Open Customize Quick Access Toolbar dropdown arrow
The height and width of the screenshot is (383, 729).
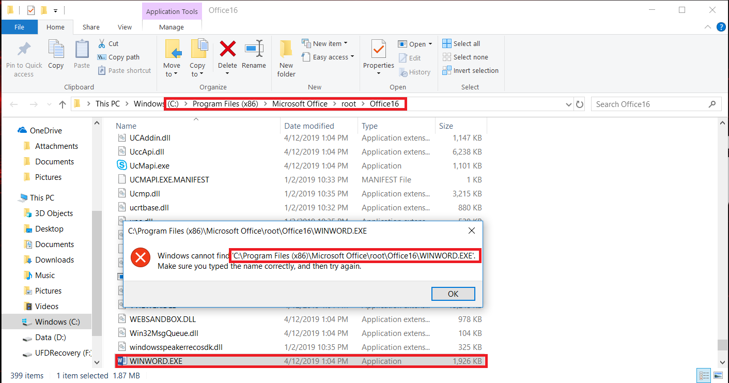point(55,10)
